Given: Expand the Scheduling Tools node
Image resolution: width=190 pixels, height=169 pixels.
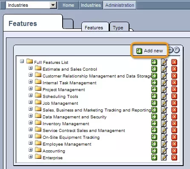Looking at the screenshot, I should (x=30, y=95).
